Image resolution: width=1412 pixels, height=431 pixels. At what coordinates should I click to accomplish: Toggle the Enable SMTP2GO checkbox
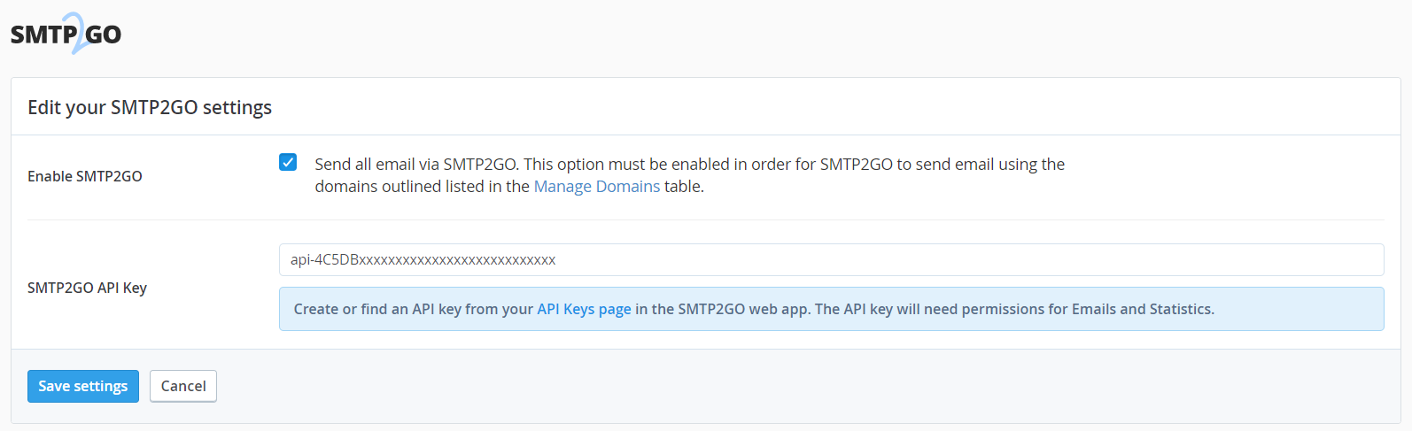(288, 162)
